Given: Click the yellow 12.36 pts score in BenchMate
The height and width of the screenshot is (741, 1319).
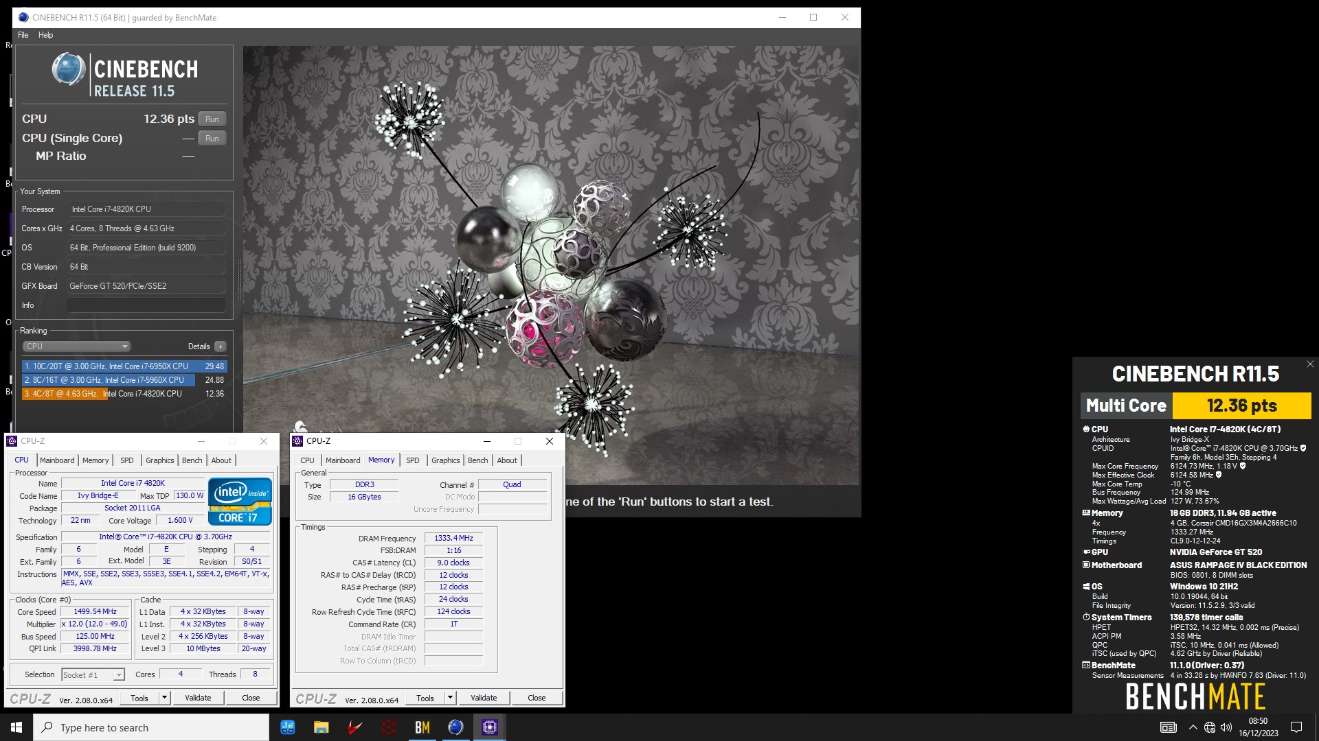Looking at the screenshot, I should [1241, 405].
